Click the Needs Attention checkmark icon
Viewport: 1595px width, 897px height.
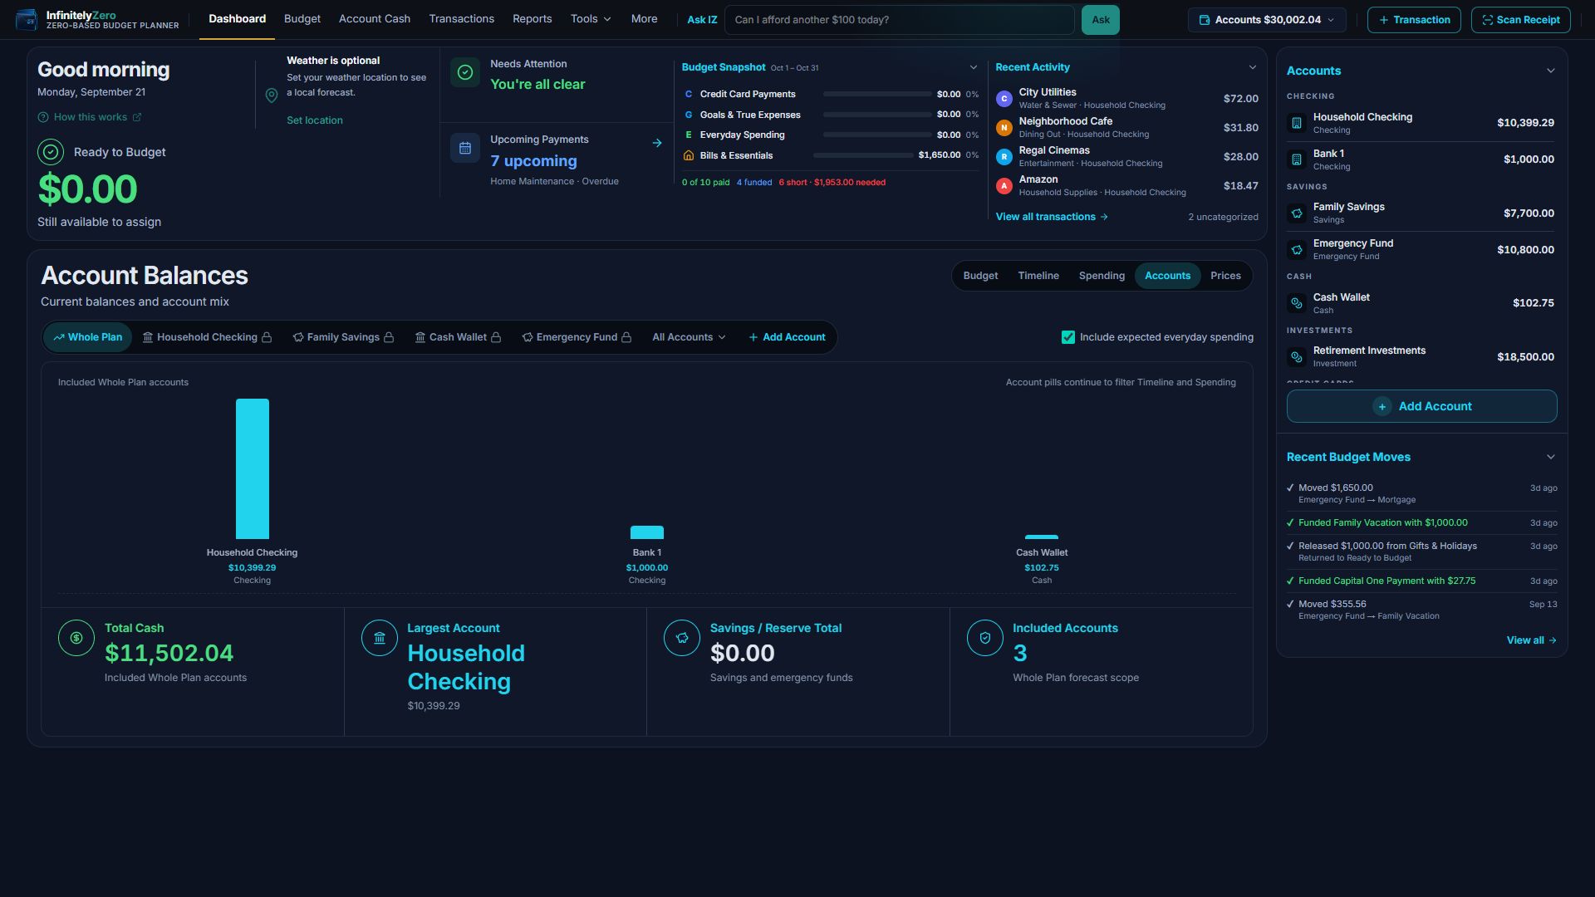coord(465,72)
